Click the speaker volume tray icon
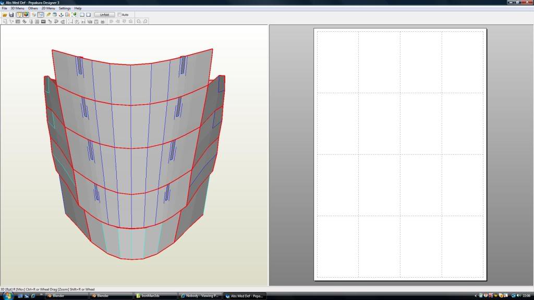This screenshot has width=534, height=300. pyautogui.click(x=519, y=296)
